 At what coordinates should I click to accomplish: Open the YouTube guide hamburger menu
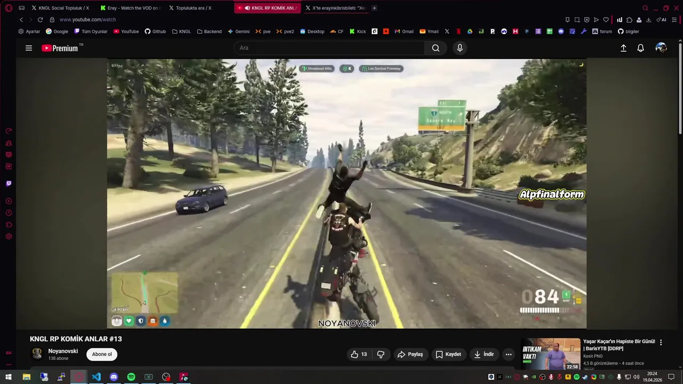[x=29, y=48]
